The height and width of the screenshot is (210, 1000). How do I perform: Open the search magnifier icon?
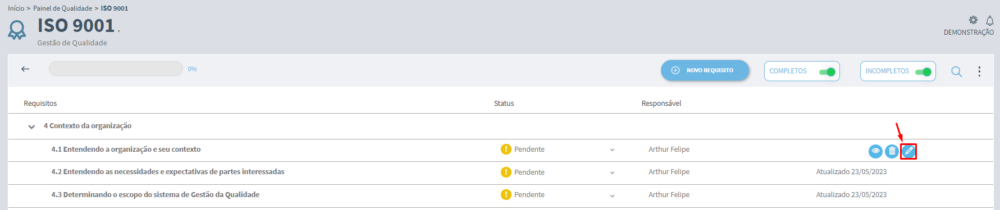coord(956,71)
